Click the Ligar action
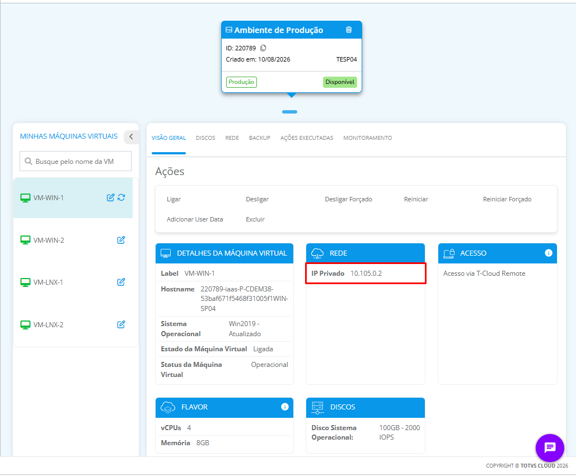Screen dimensions: 576x476 [x=174, y=199]
